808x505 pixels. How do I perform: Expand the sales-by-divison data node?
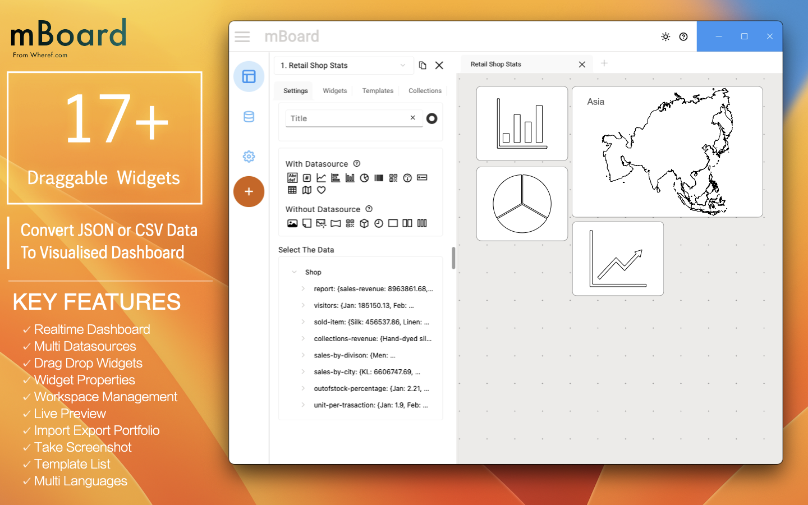[303, 355]
